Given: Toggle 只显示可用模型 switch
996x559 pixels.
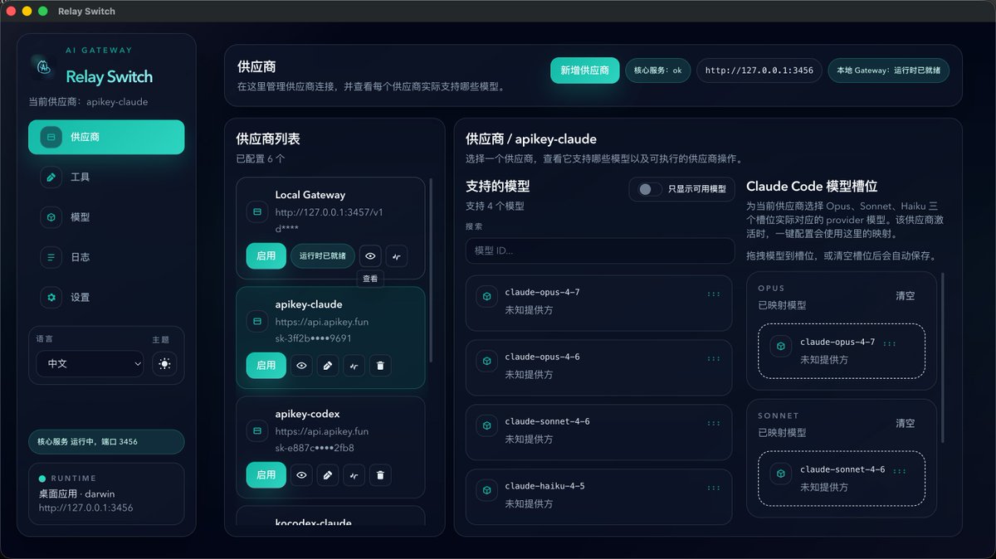Looking at the screenshot, I should click(x=650, y=189).
